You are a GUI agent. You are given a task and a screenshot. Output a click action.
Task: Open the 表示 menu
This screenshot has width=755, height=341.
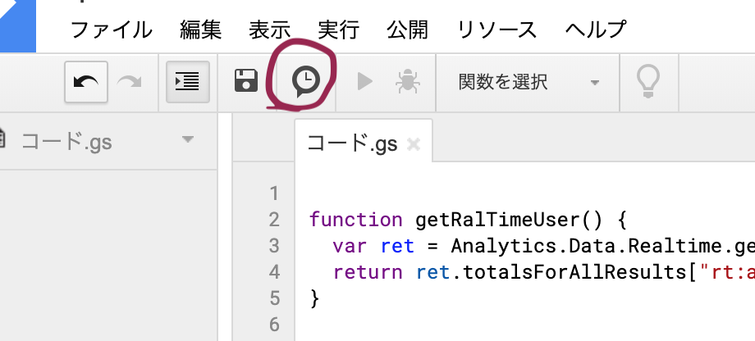click(x=270, y=30)
